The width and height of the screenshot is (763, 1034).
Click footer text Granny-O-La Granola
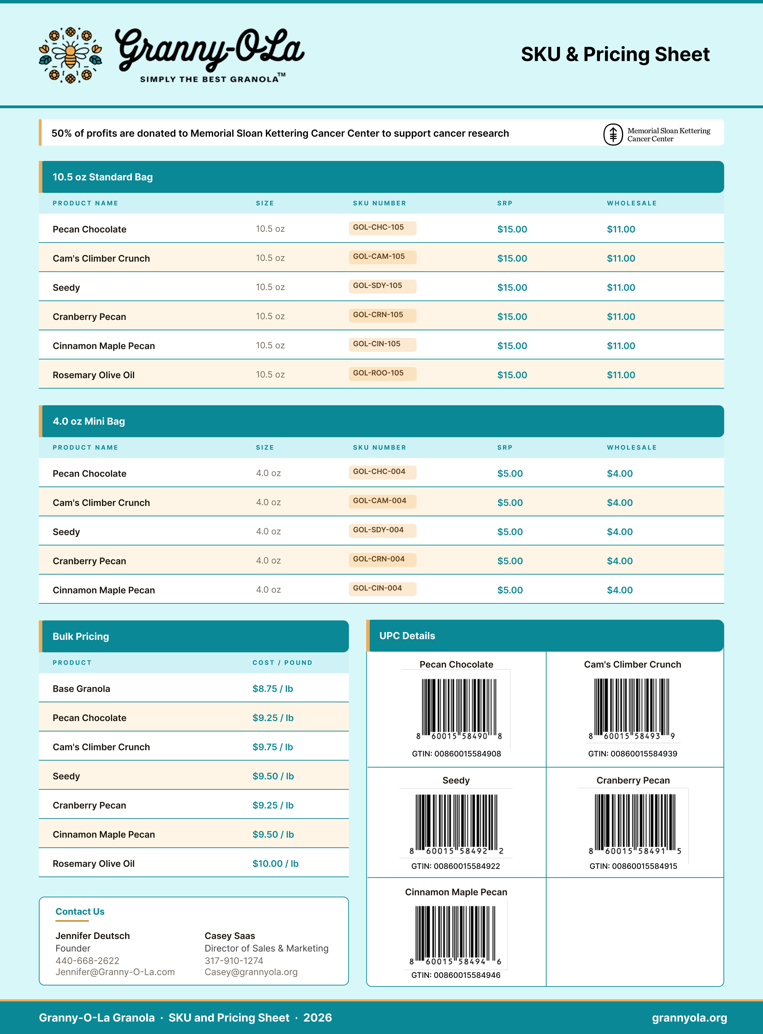tap(96, 1018)
